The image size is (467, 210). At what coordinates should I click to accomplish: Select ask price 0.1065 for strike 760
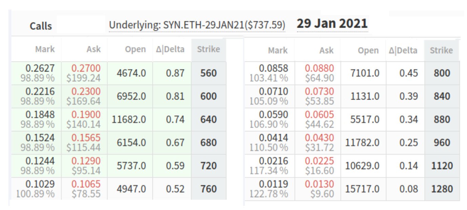tap(86, 184)
